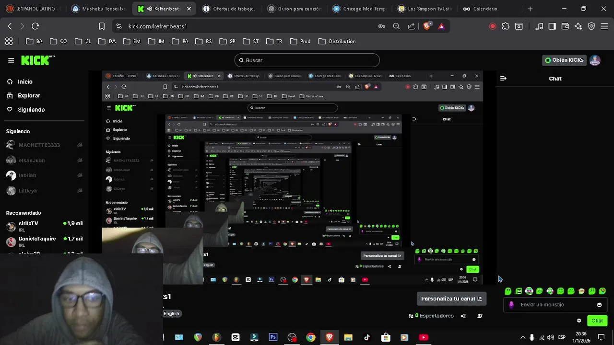Share the stream with share icon
This screenshot has width=614, height=345.
click(x=463, y=316)
